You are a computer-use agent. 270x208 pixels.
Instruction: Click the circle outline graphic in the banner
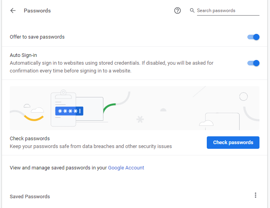[243, 97]
